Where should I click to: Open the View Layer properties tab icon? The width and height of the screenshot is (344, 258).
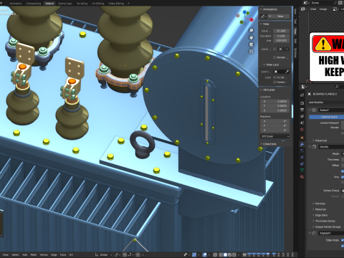302,116
